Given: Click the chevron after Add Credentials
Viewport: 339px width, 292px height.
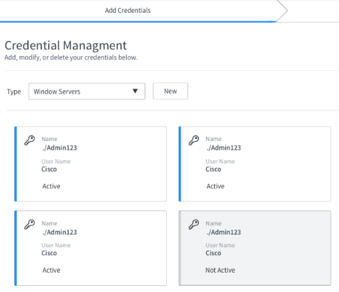Looking at the screenshot, I should [x=282, y=10].
